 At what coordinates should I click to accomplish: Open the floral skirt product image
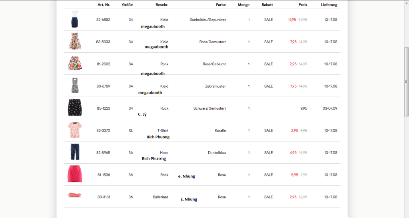75,63
